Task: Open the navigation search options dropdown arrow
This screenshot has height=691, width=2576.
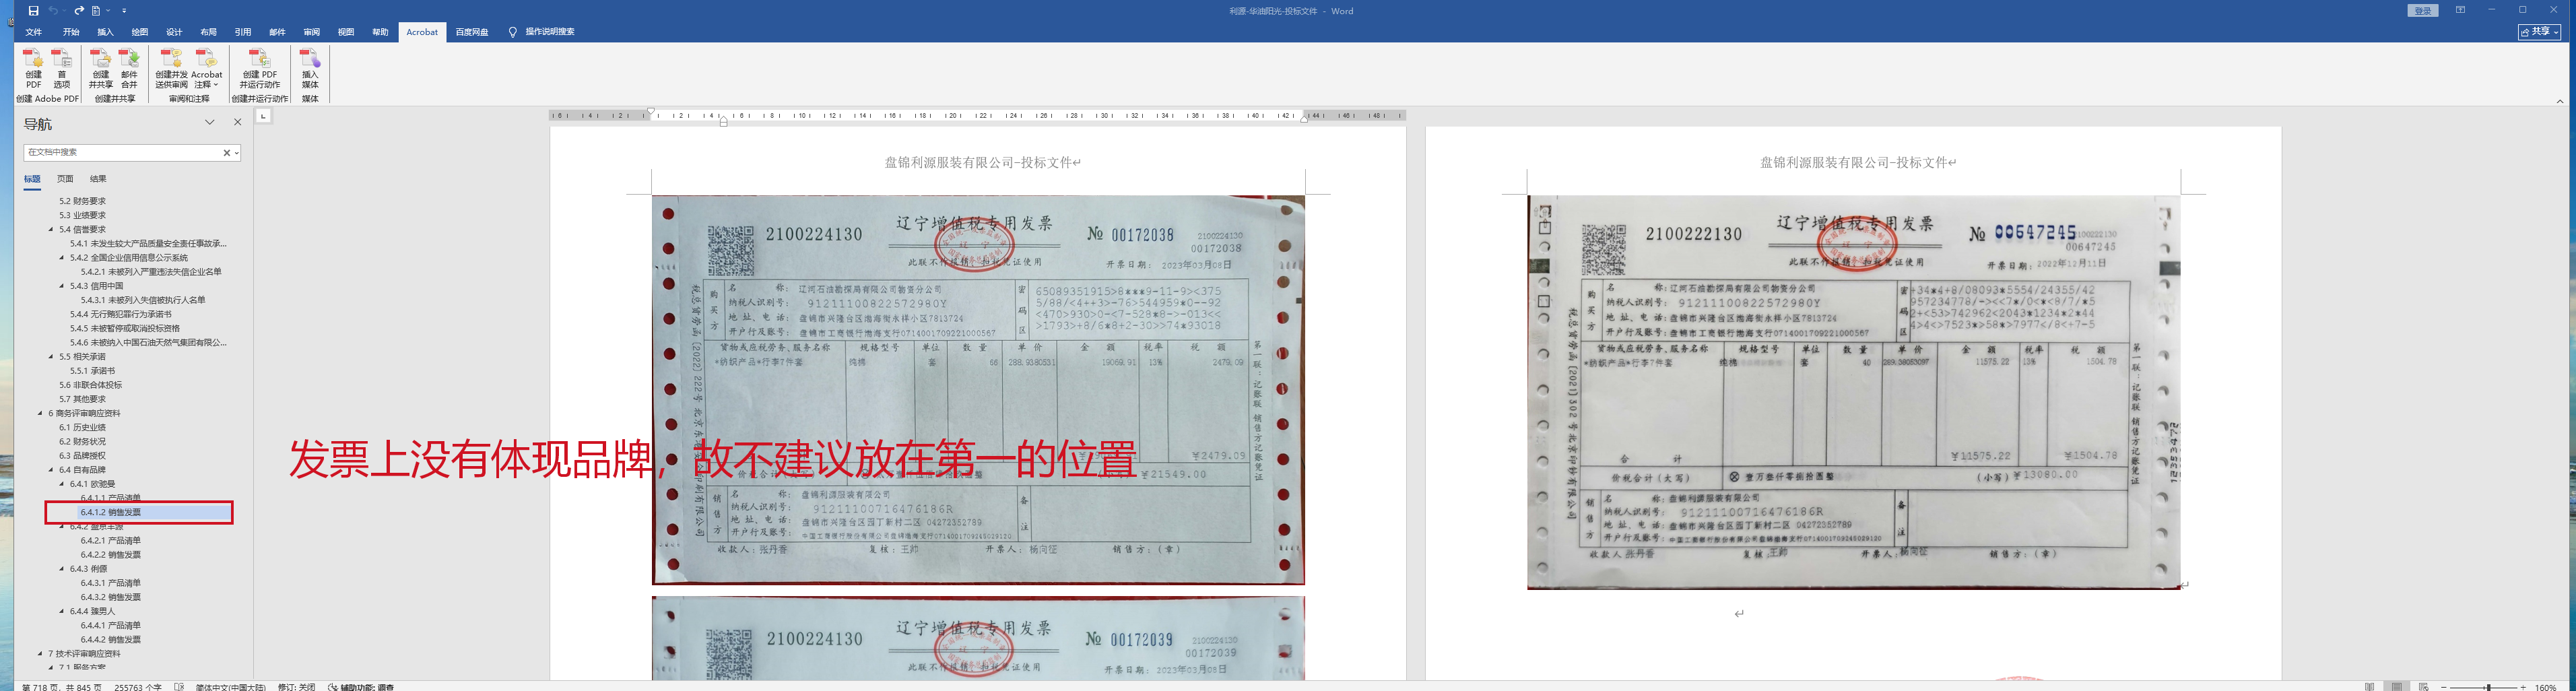Action: coord(237,153)
